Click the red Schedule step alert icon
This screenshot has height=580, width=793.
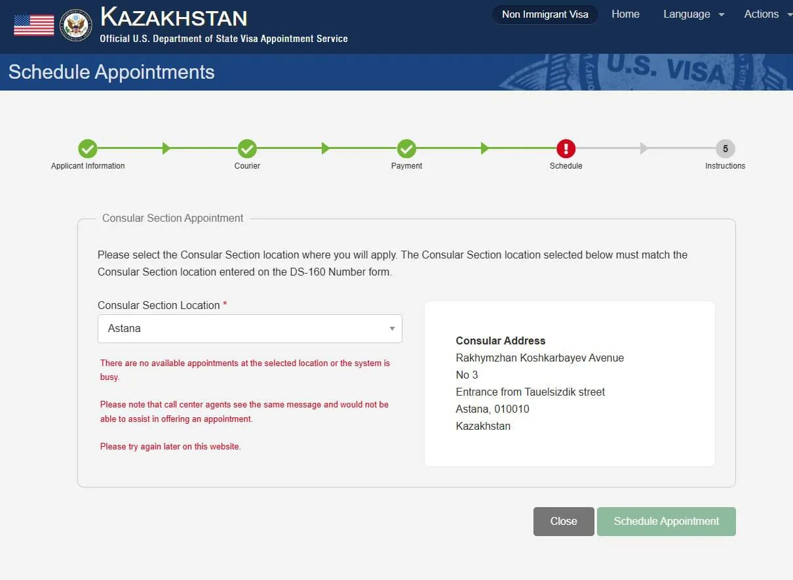coord(566,149)
